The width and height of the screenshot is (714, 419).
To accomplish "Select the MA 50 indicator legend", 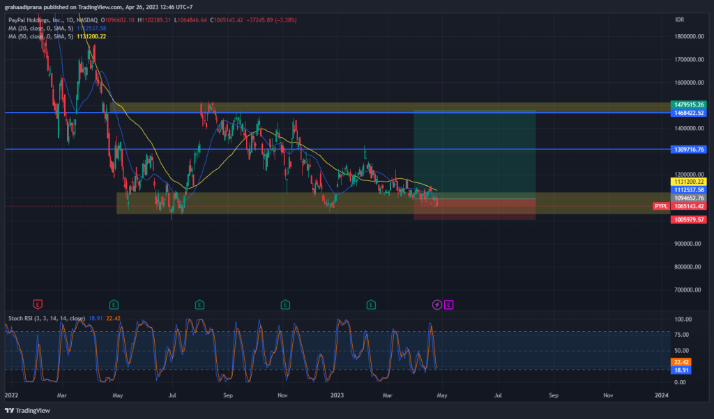I will pyautogui.click(x=40, y=36).
